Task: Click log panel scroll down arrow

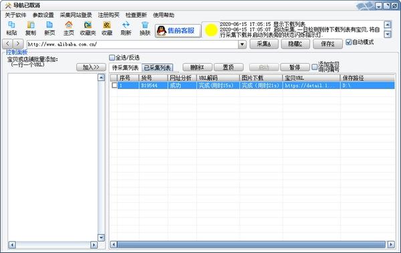Action: (388, 34)
